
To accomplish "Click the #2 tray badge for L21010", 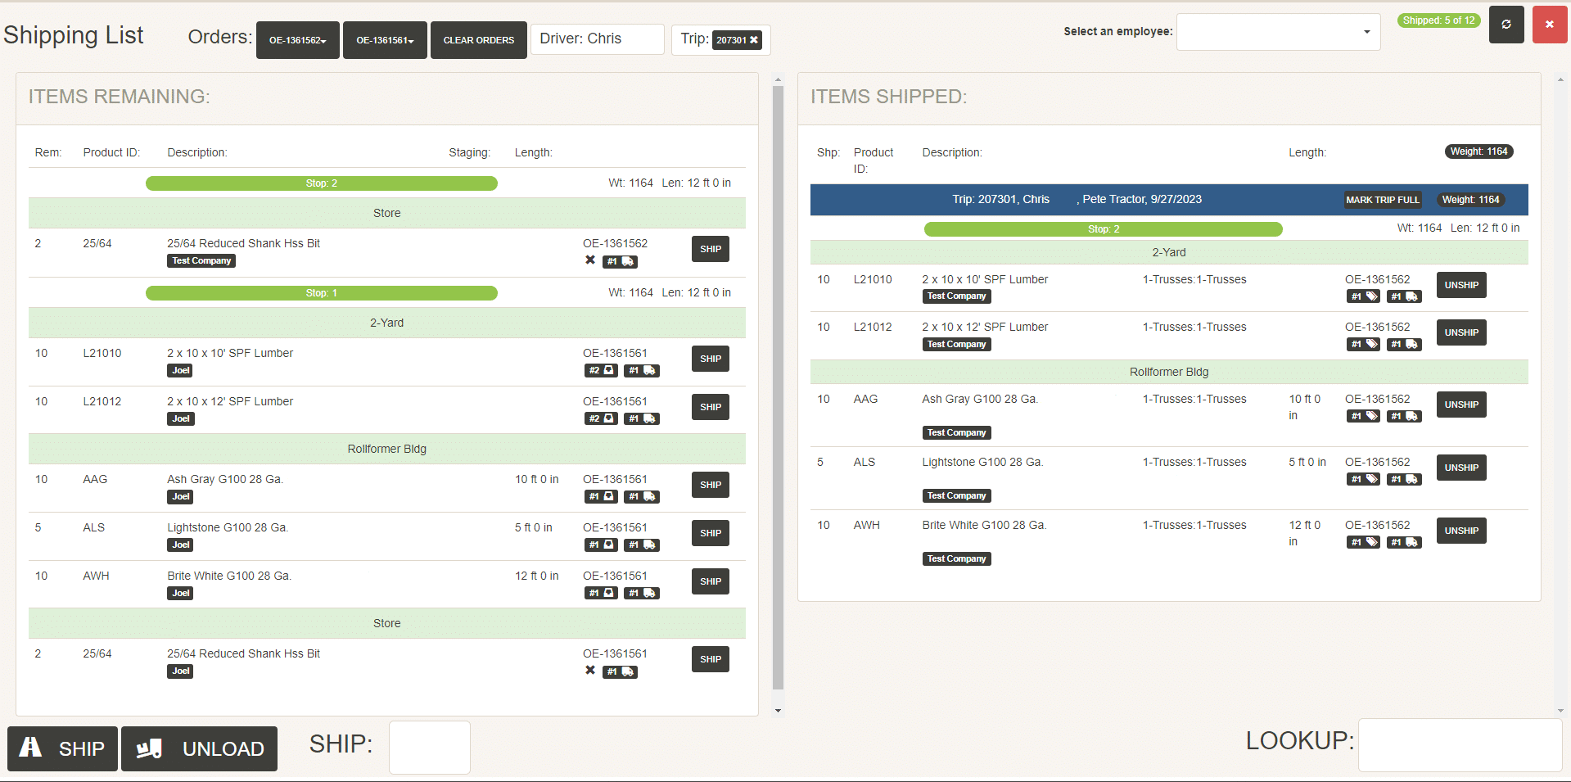I will click(x=601, y=371).
